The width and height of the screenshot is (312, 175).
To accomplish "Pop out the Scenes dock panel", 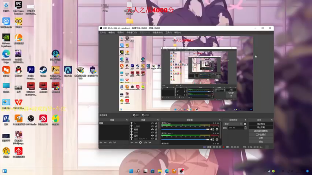I will tap(127, 120).
